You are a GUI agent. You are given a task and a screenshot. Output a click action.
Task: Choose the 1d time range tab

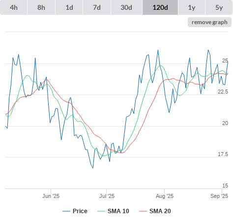tap(69, 7)
